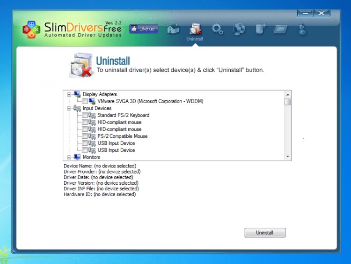The image size is (351, 264).
Task: Click the PS/2 Compatible Mouse device icon
Action: point(92,136)
